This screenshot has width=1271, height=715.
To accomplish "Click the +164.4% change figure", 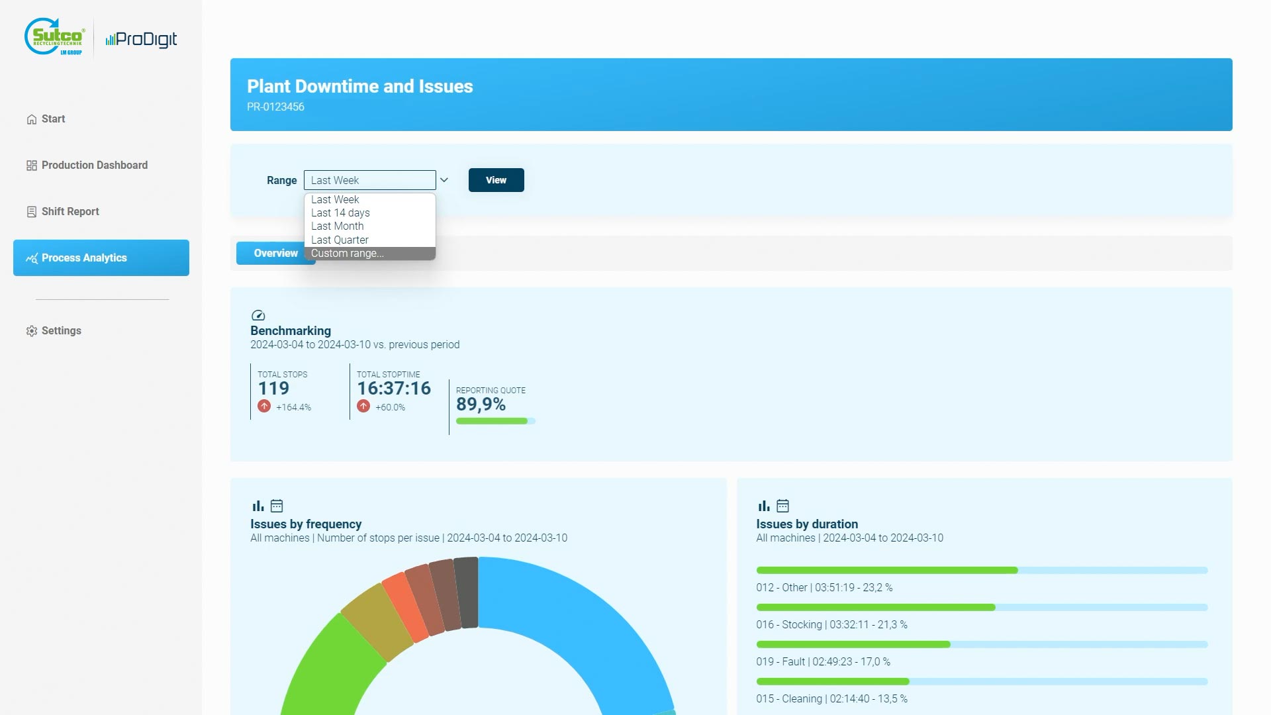I will point(293,407).
